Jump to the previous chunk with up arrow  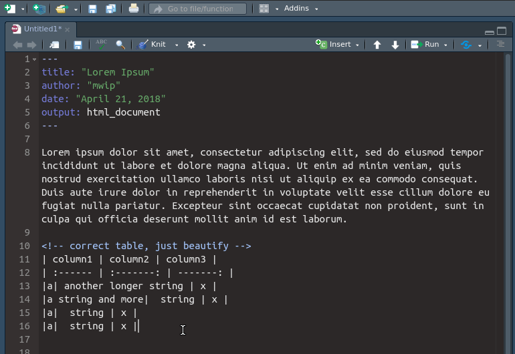377,45
